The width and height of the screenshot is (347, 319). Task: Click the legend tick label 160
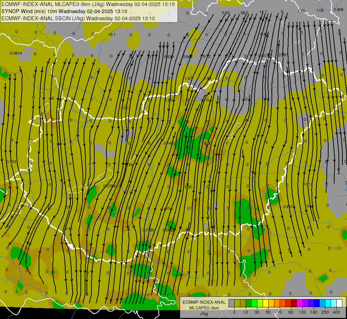click(314, 312)
